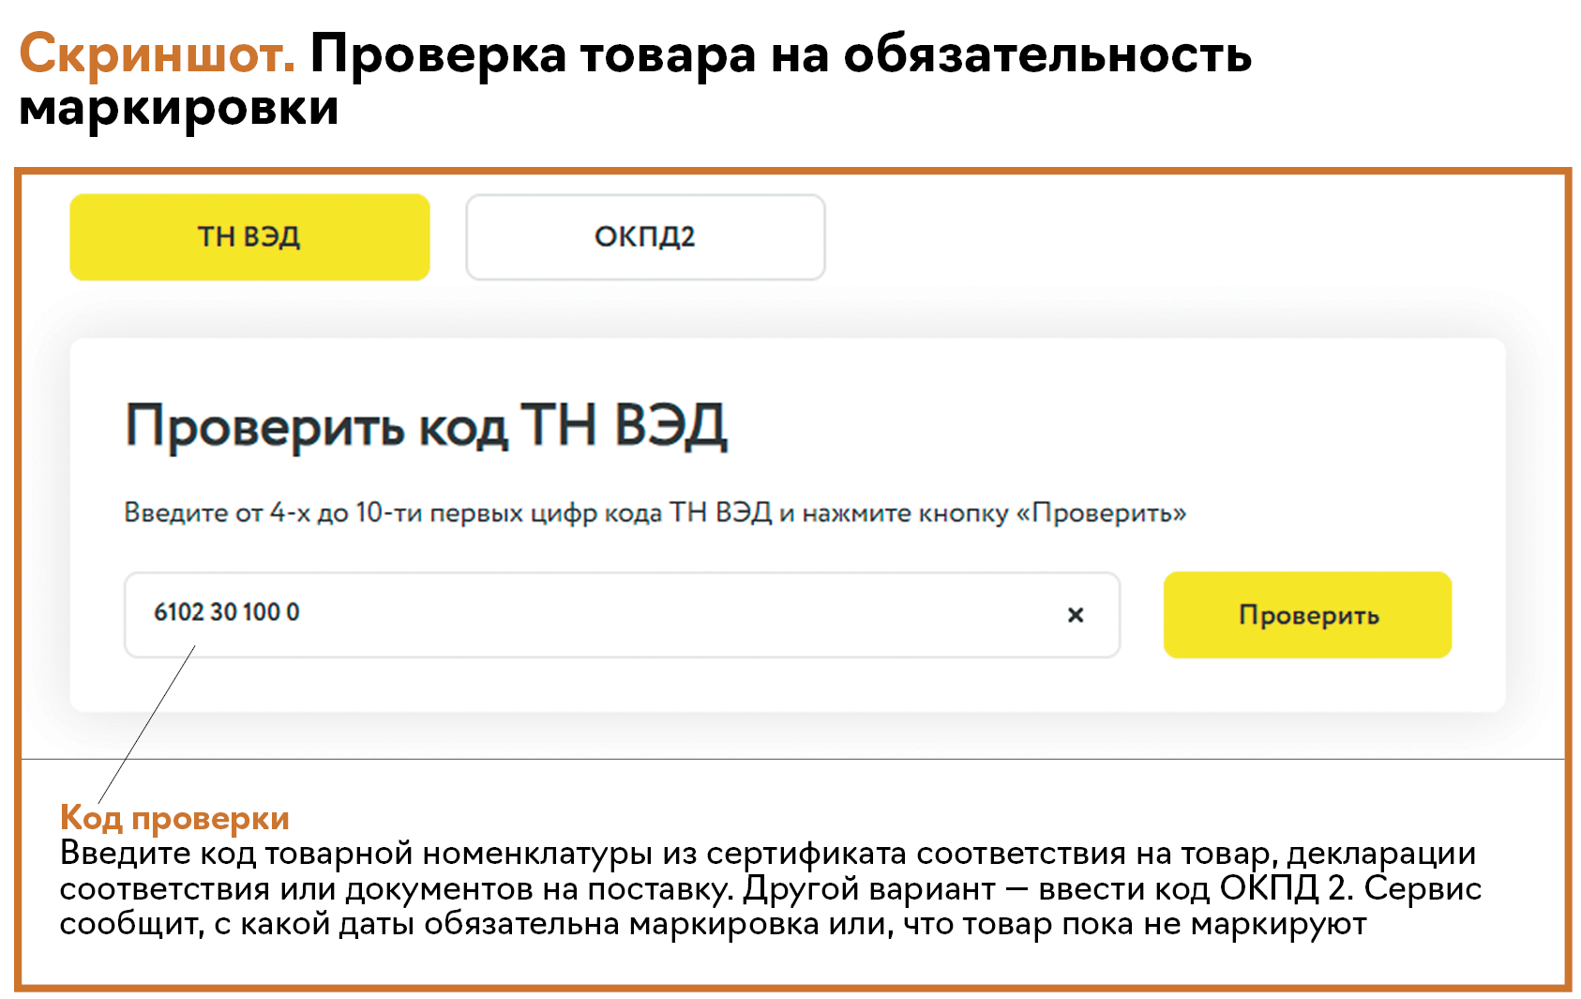Click the callout line pointing to the code
1581x999 pixels.
click(x=146, y=723)
